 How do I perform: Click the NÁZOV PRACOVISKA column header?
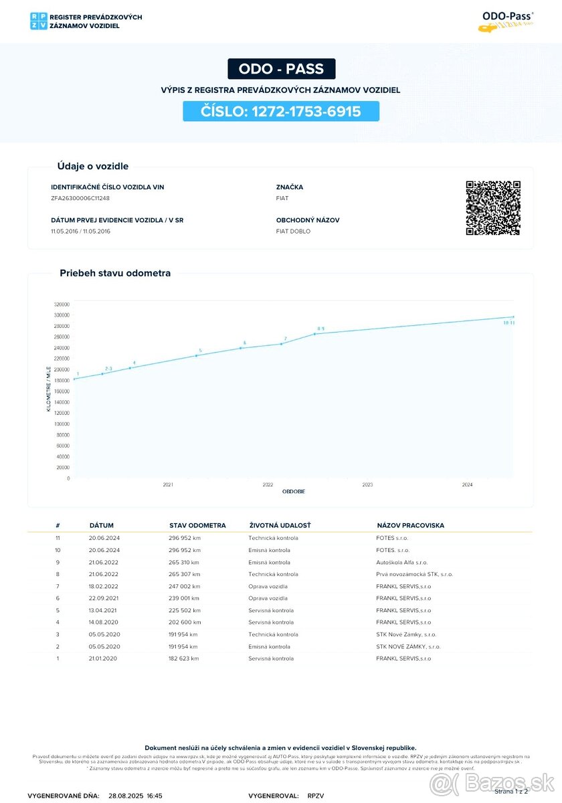click(x=410, y=525)
